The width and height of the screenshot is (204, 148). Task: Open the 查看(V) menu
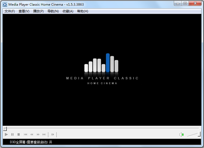[x=24, y=11]
